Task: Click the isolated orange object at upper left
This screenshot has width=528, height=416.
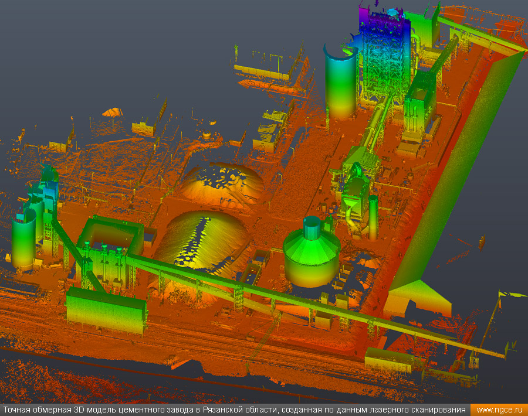Action: (111, 112)
